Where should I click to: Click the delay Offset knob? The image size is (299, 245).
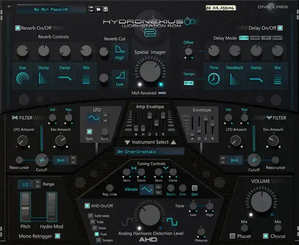[x=189, y=51]
